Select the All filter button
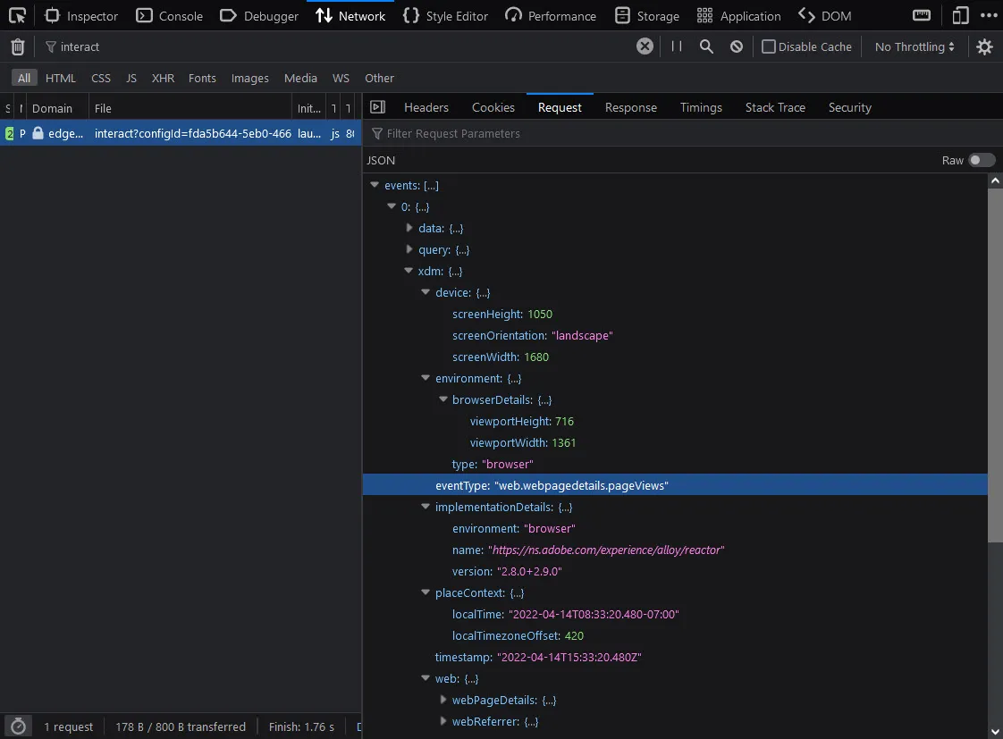 24,78
